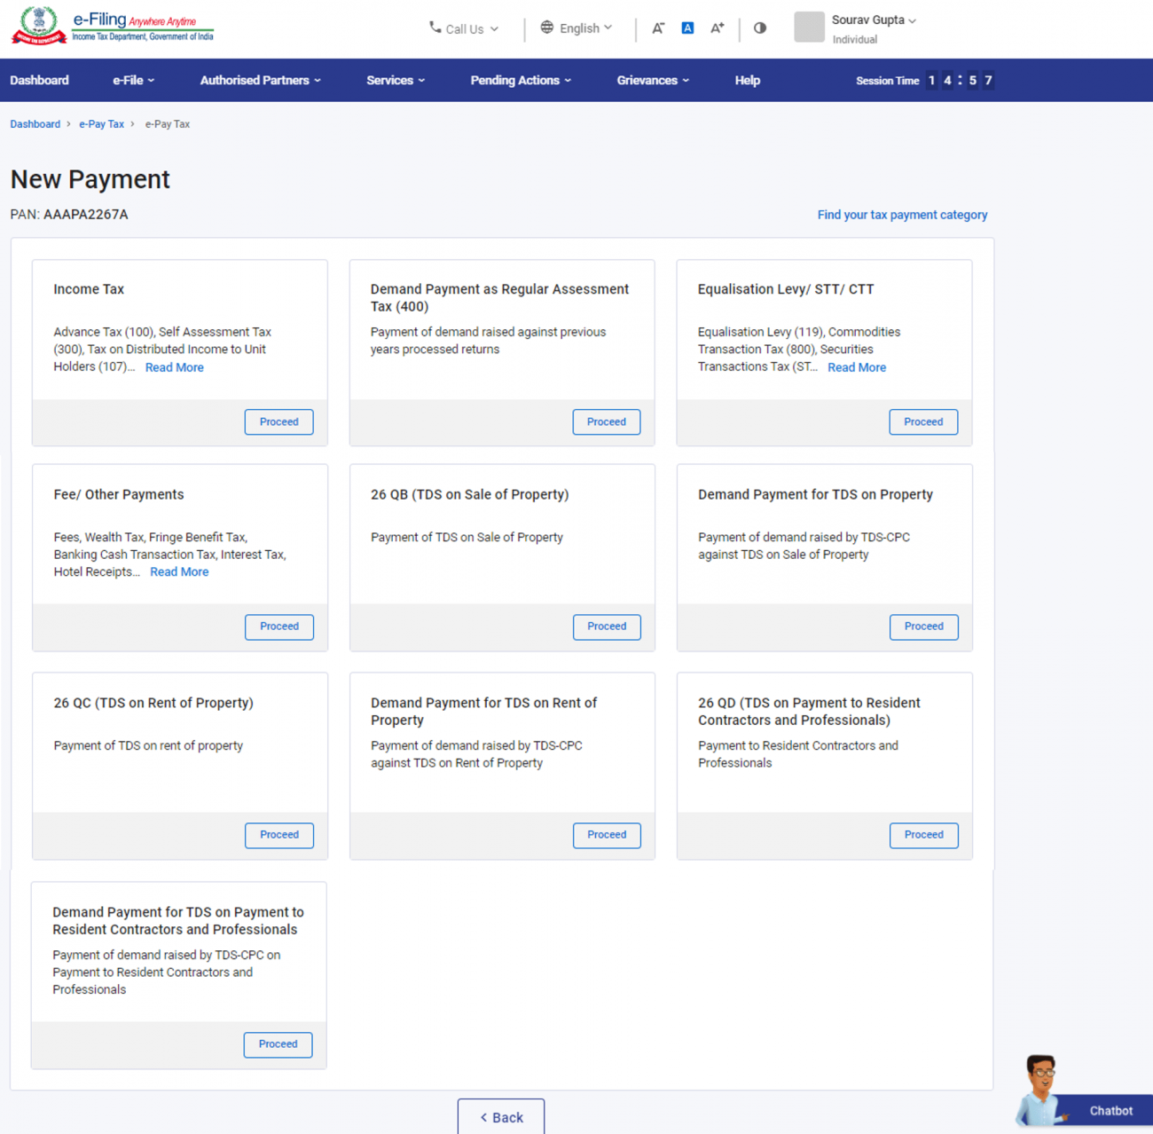This screenshot has width=1153, height=1134.
Task: Toggle the dark theme contrast control
Action: pyautogui.click(x=759, y=28)
